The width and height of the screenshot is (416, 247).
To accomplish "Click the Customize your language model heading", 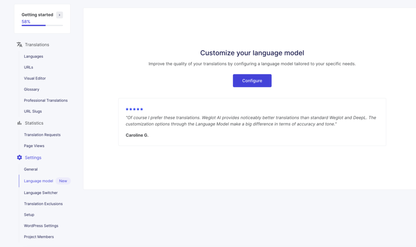I will tap(252, 53).
